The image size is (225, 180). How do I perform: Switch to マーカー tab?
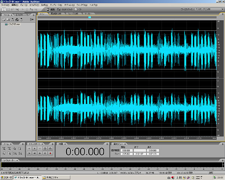(88, 14)
